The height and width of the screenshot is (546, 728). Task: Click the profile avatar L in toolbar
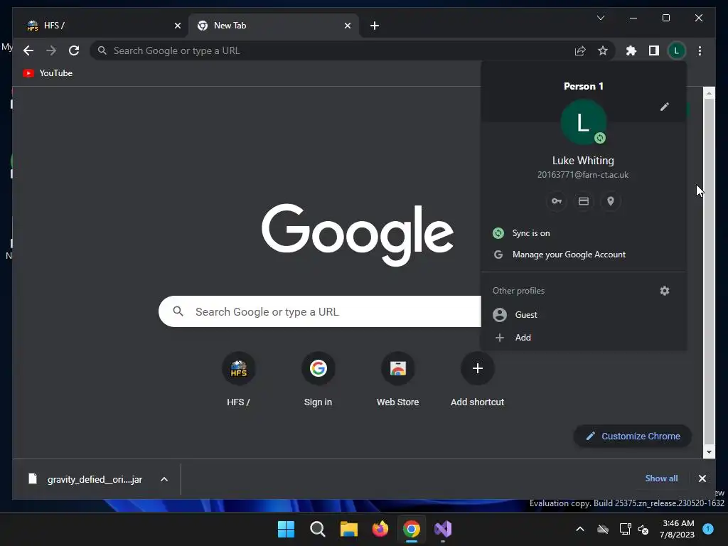[677, 50]
